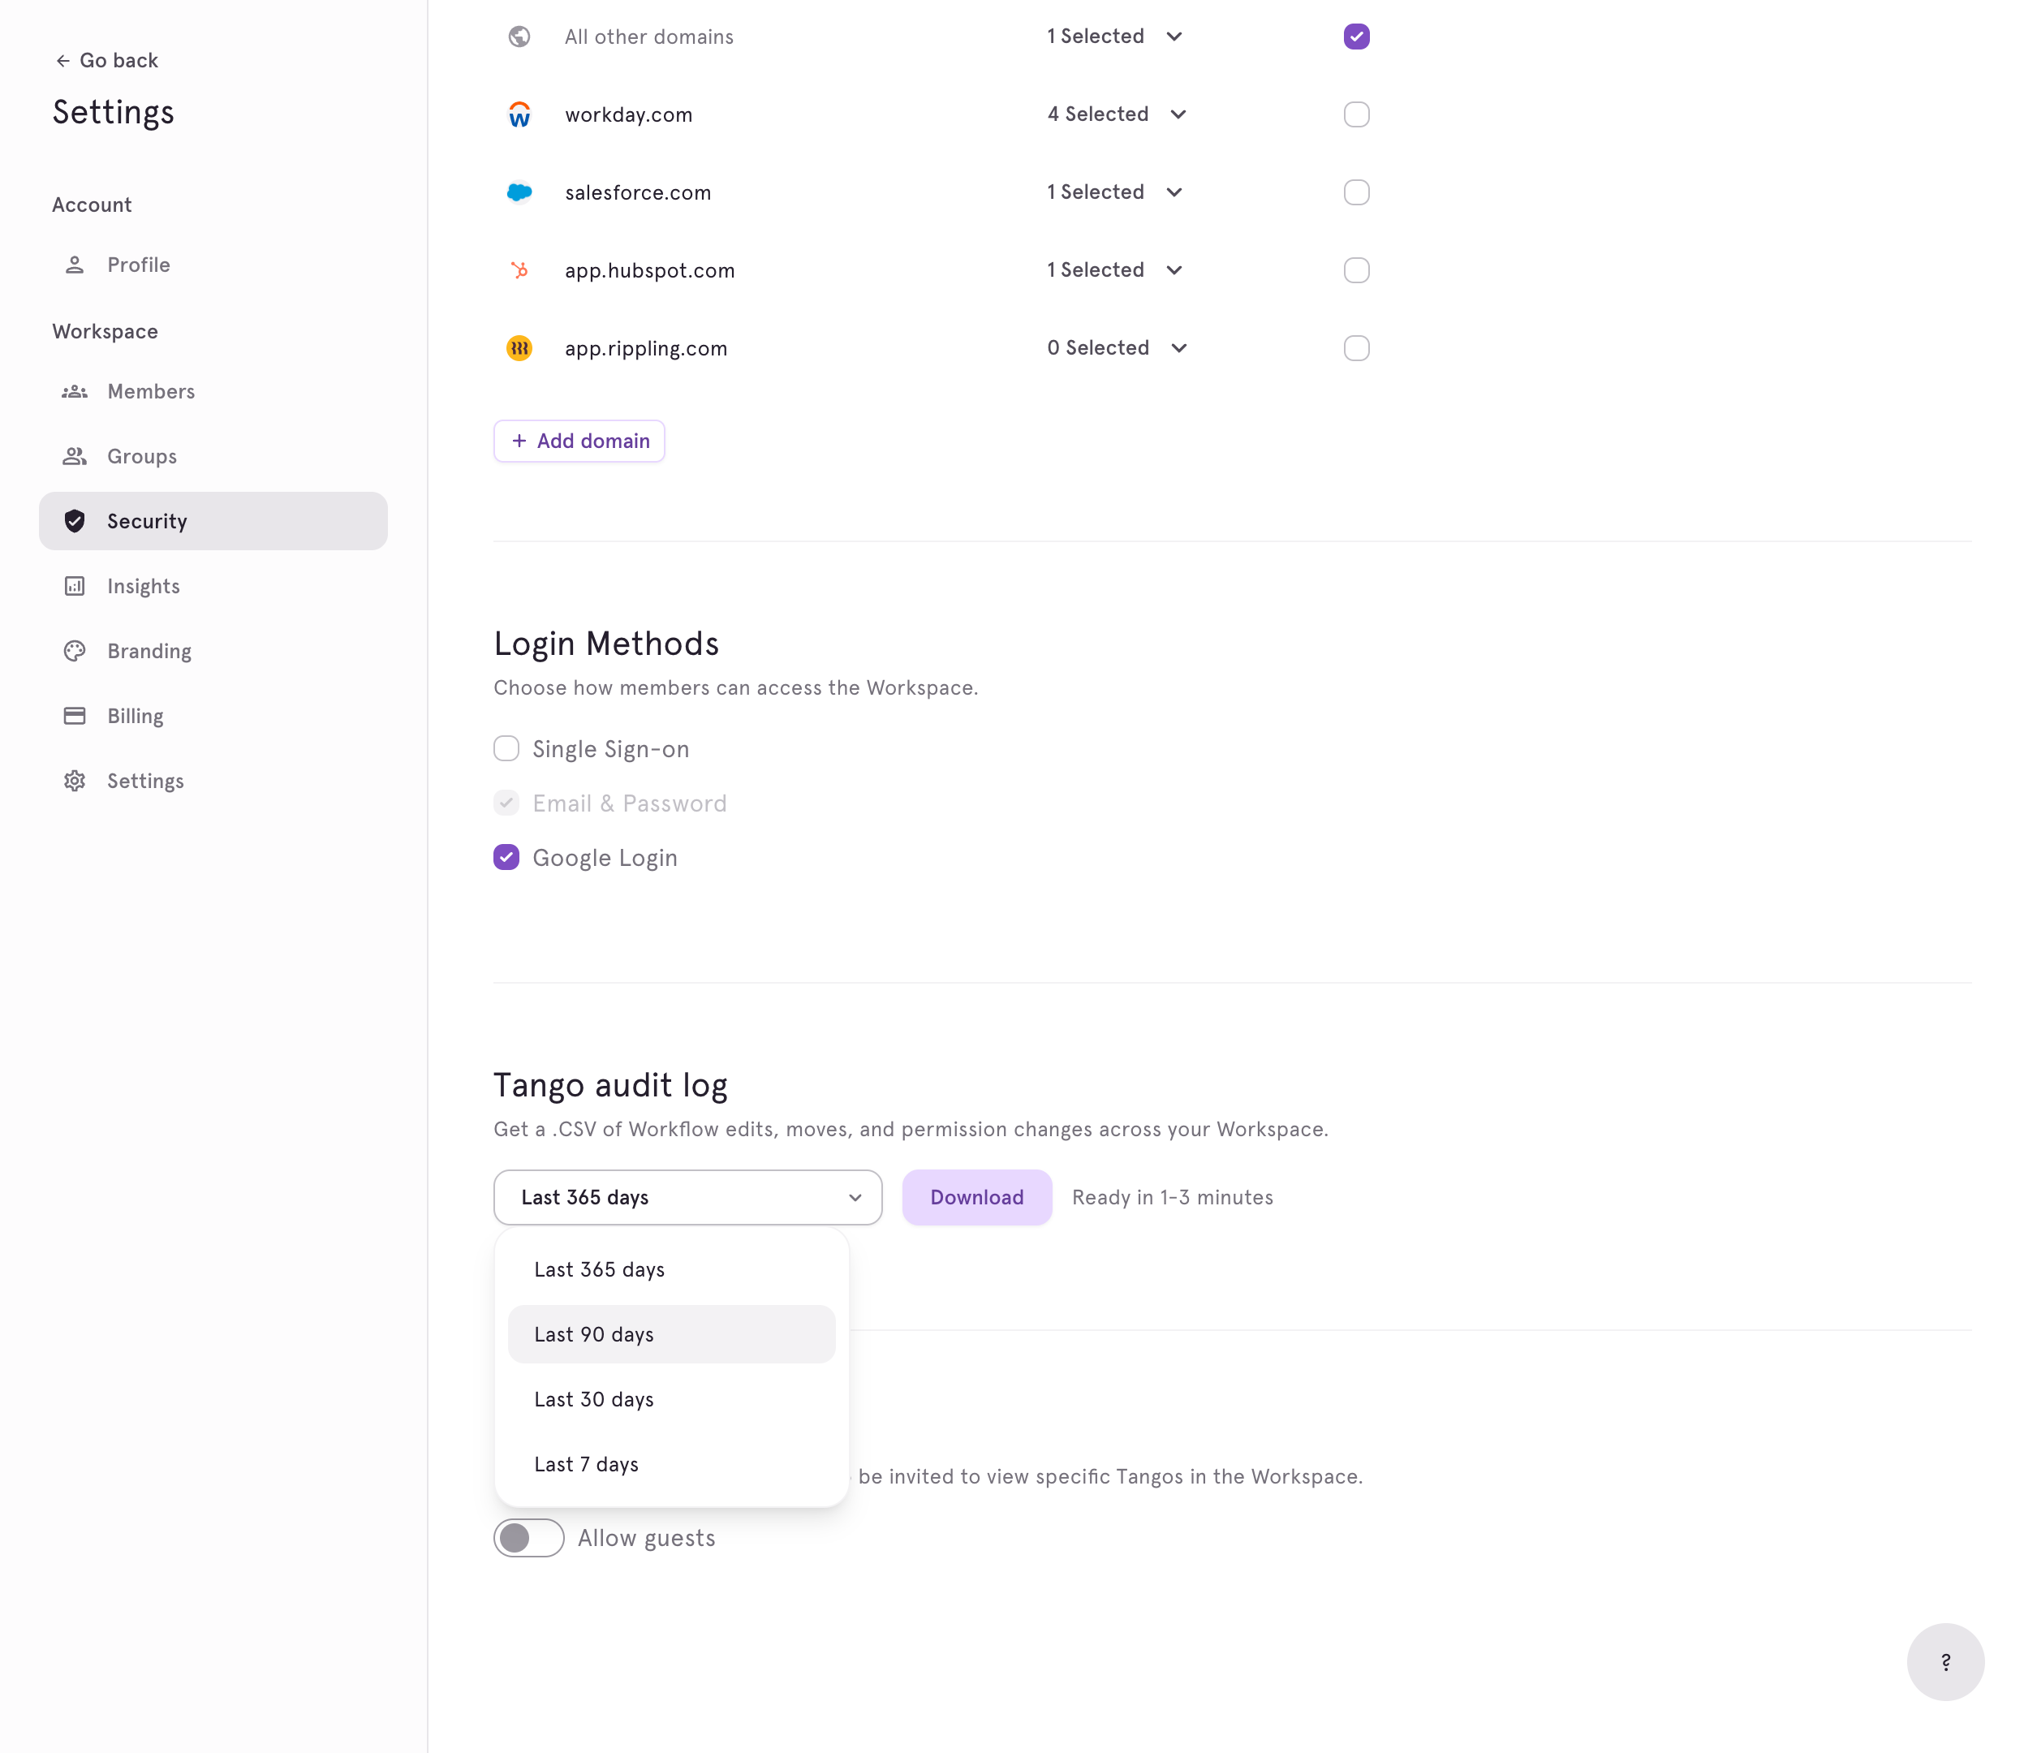Click the Go back arrow icon
This screenshot has height=1753, width=2037.
(x=63, y=61)
